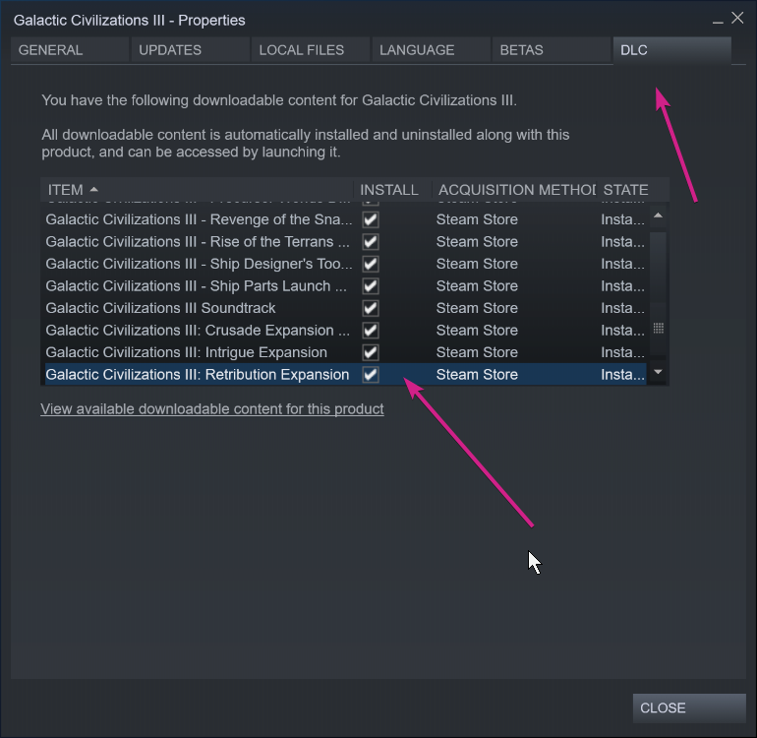This screenshot has width=757, height=738.
Task: Open the BETAS tab
Action: (551, 50)
